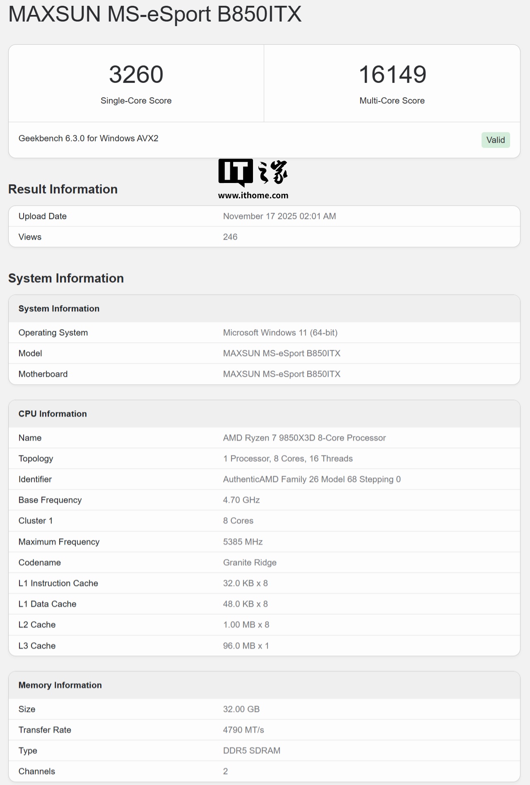530x785 pixels.
Task: Select the 32.00 GB memory size value
Action: [241, 709]
